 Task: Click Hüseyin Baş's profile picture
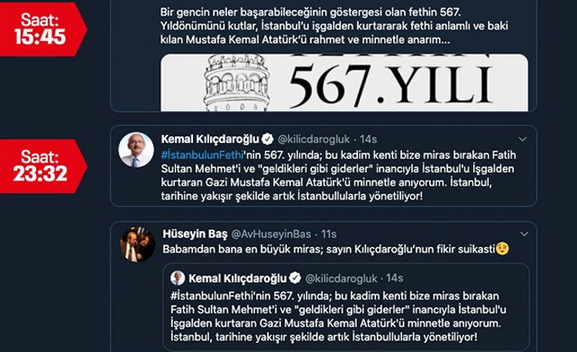click(x=137, y=244)
